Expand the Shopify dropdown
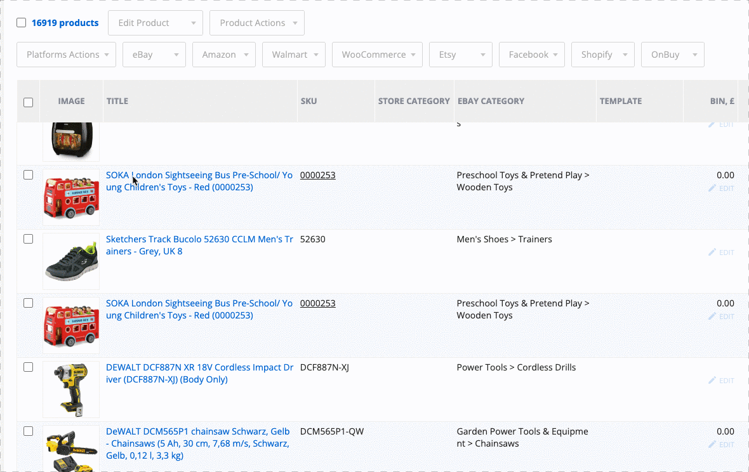 tap(603, 55)
